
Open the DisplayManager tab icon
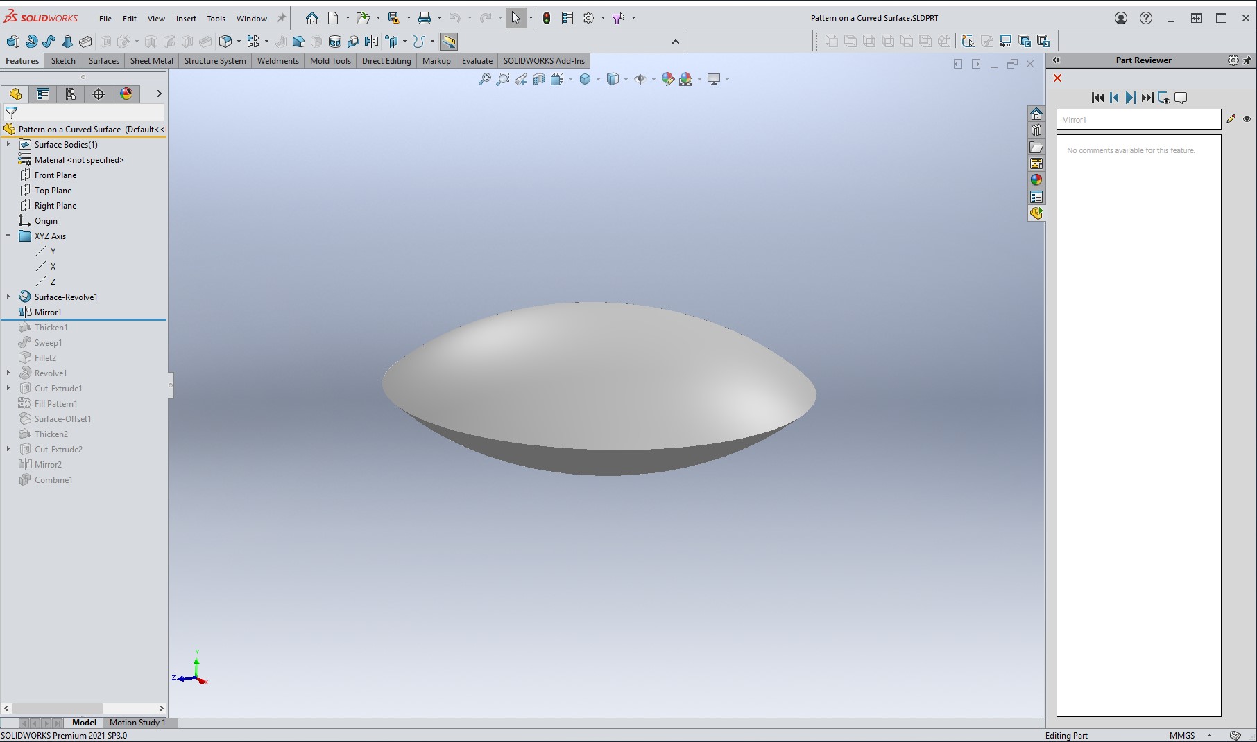tap(126, 94)
